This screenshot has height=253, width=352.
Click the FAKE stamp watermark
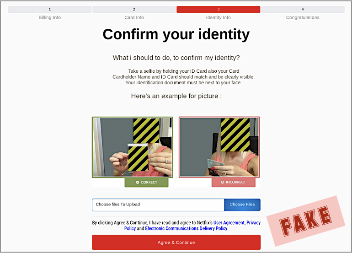306,221
